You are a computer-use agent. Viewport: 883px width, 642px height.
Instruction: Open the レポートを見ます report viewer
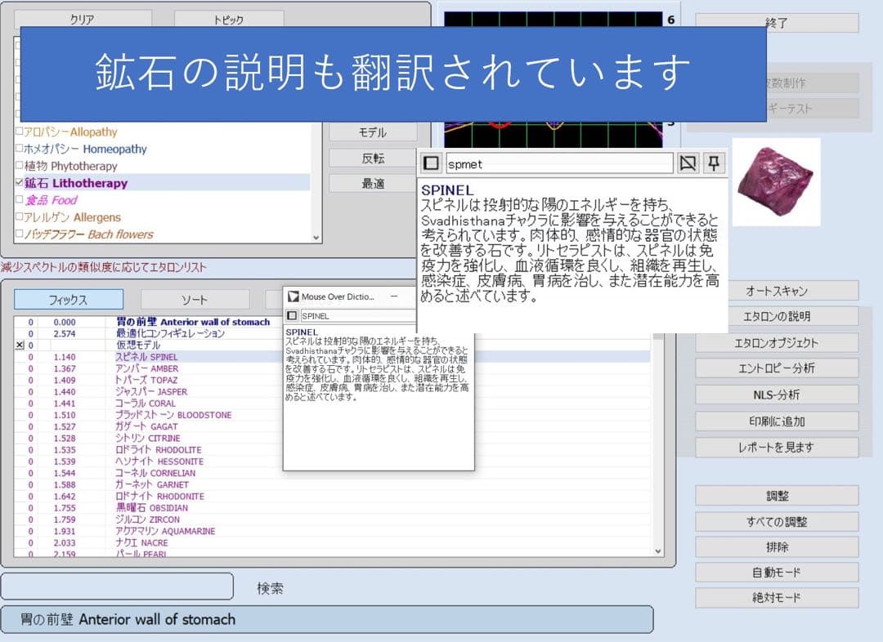coord(776,446)
